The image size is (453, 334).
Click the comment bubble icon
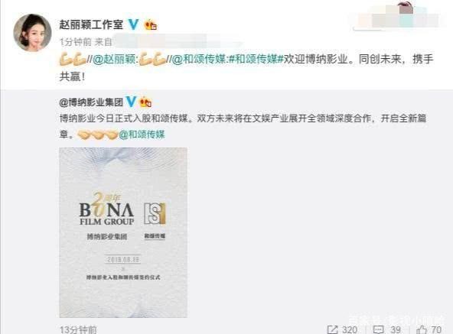379,329
